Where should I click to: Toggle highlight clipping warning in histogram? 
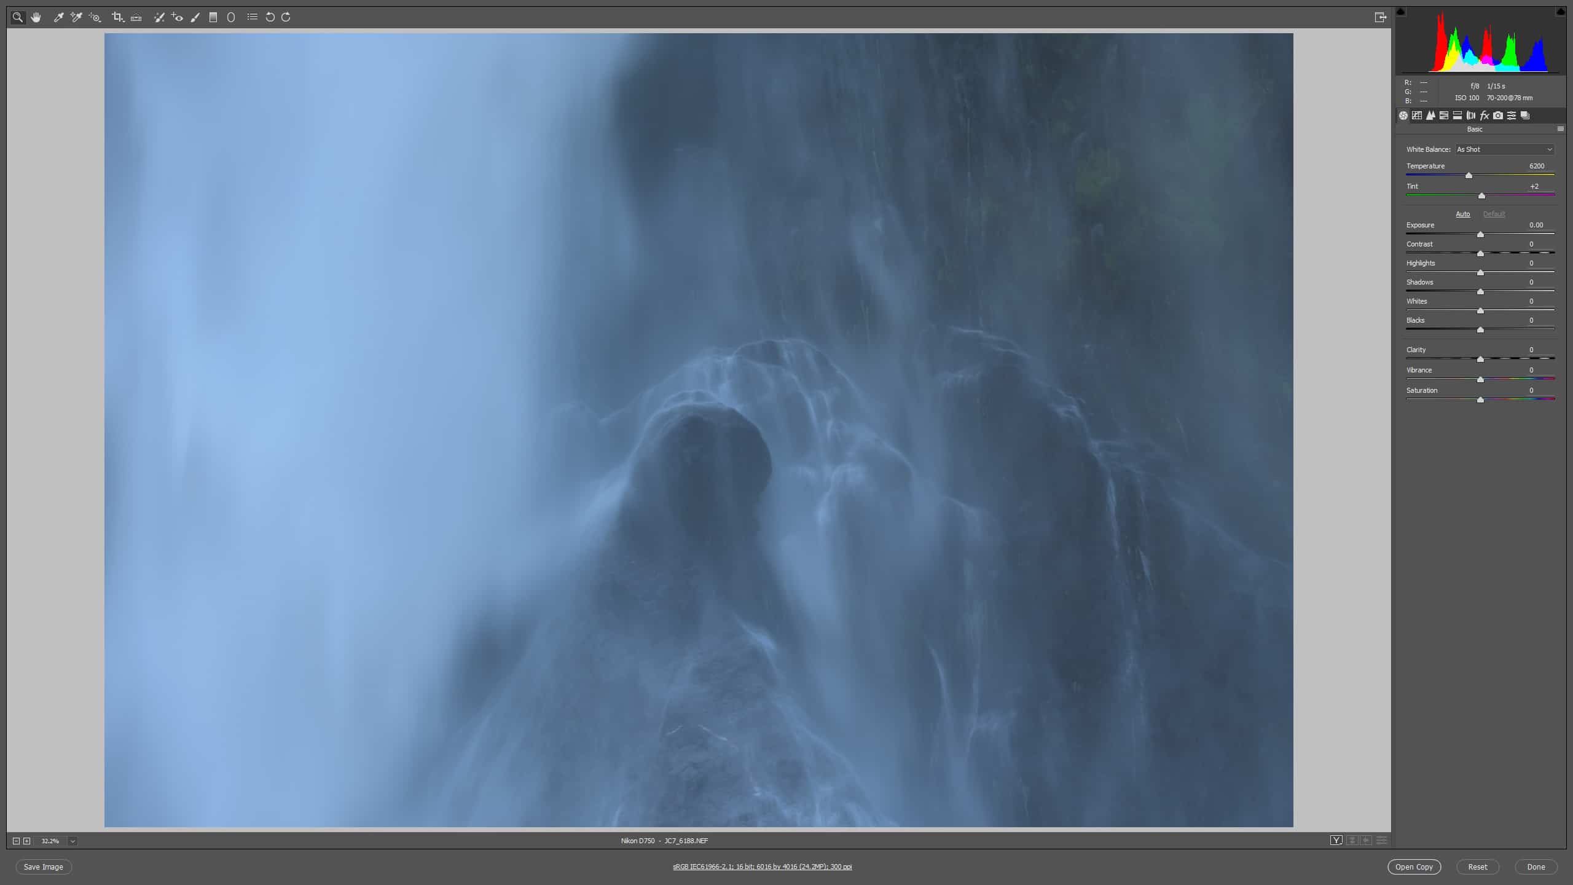(1561, 12)
